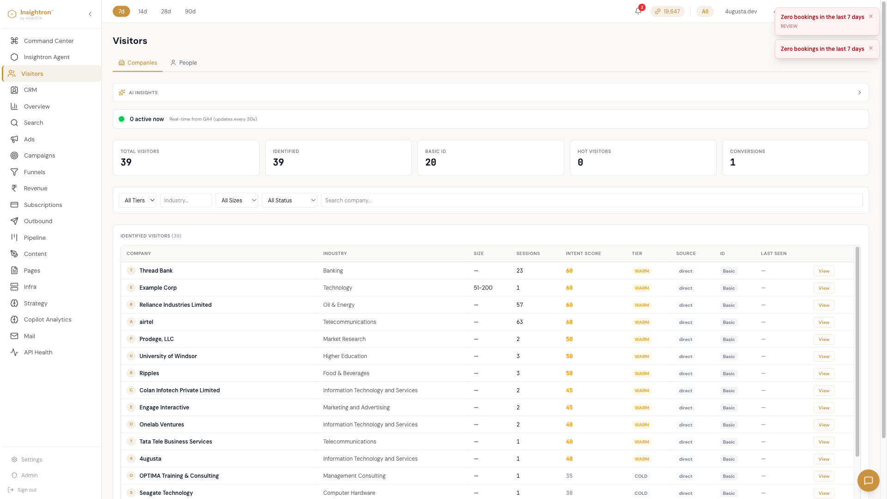Open the Content pen icon
The width and height of the screenshot is (887, 499).
14,254
